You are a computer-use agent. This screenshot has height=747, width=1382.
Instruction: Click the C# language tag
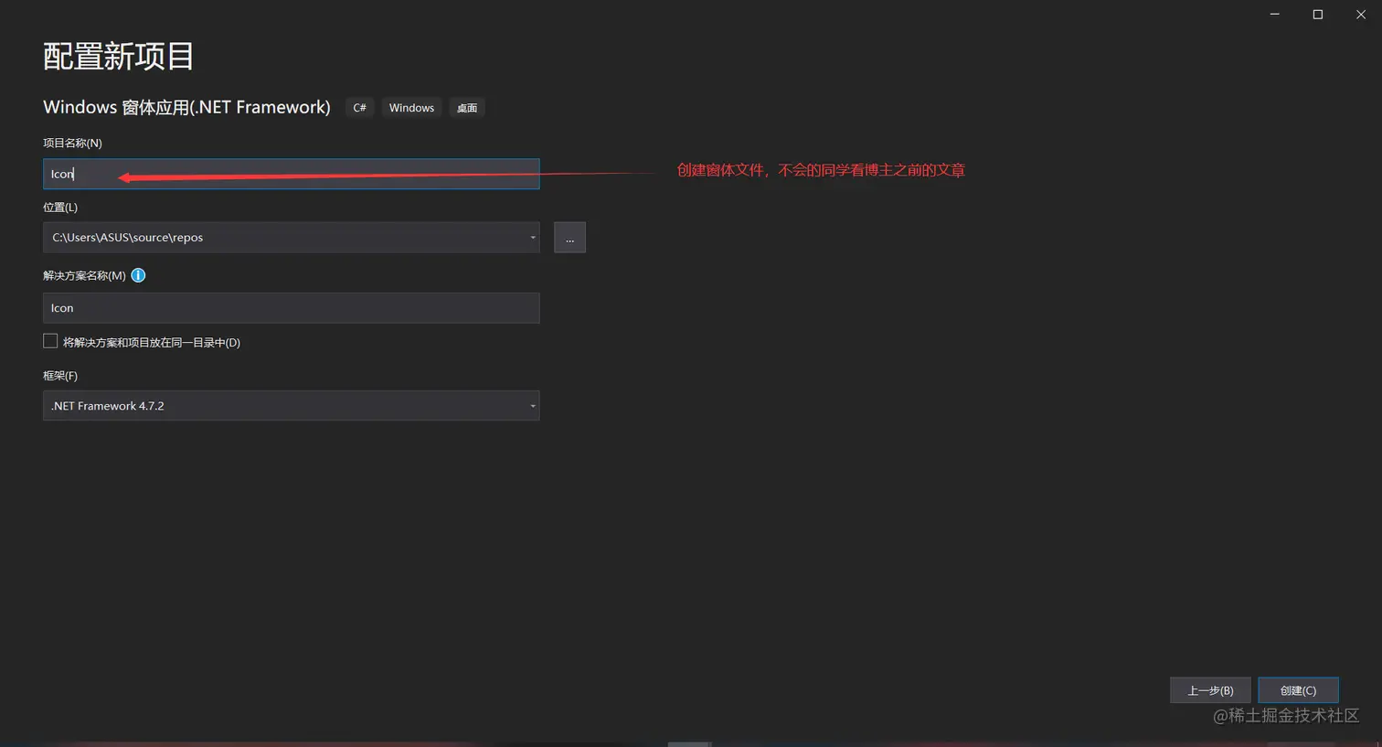tap(359, 108)
